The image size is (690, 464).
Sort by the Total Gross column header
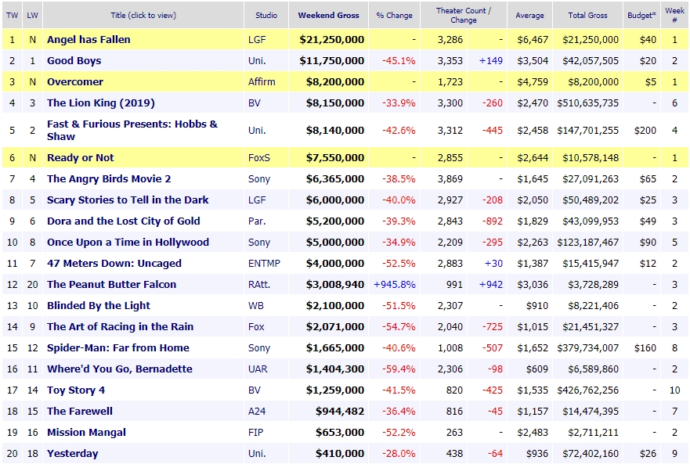(587, 16)
